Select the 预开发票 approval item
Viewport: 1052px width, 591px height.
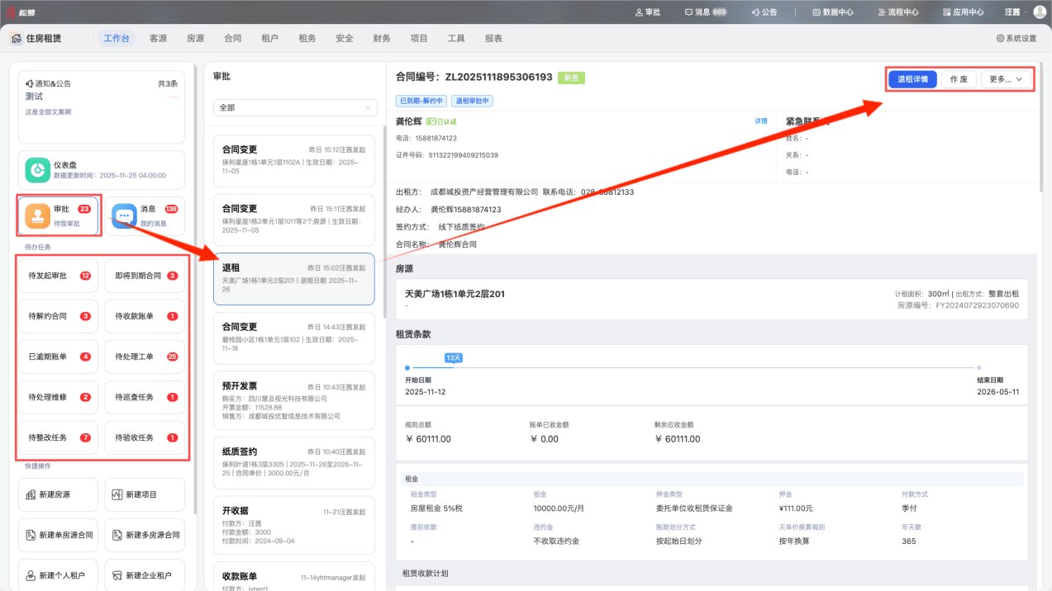pyautogui.click(x=293, y=400)
